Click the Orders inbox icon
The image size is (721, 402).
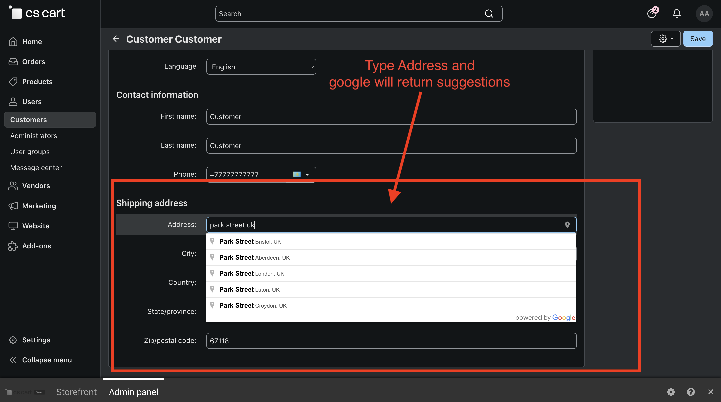coord(13,62)
